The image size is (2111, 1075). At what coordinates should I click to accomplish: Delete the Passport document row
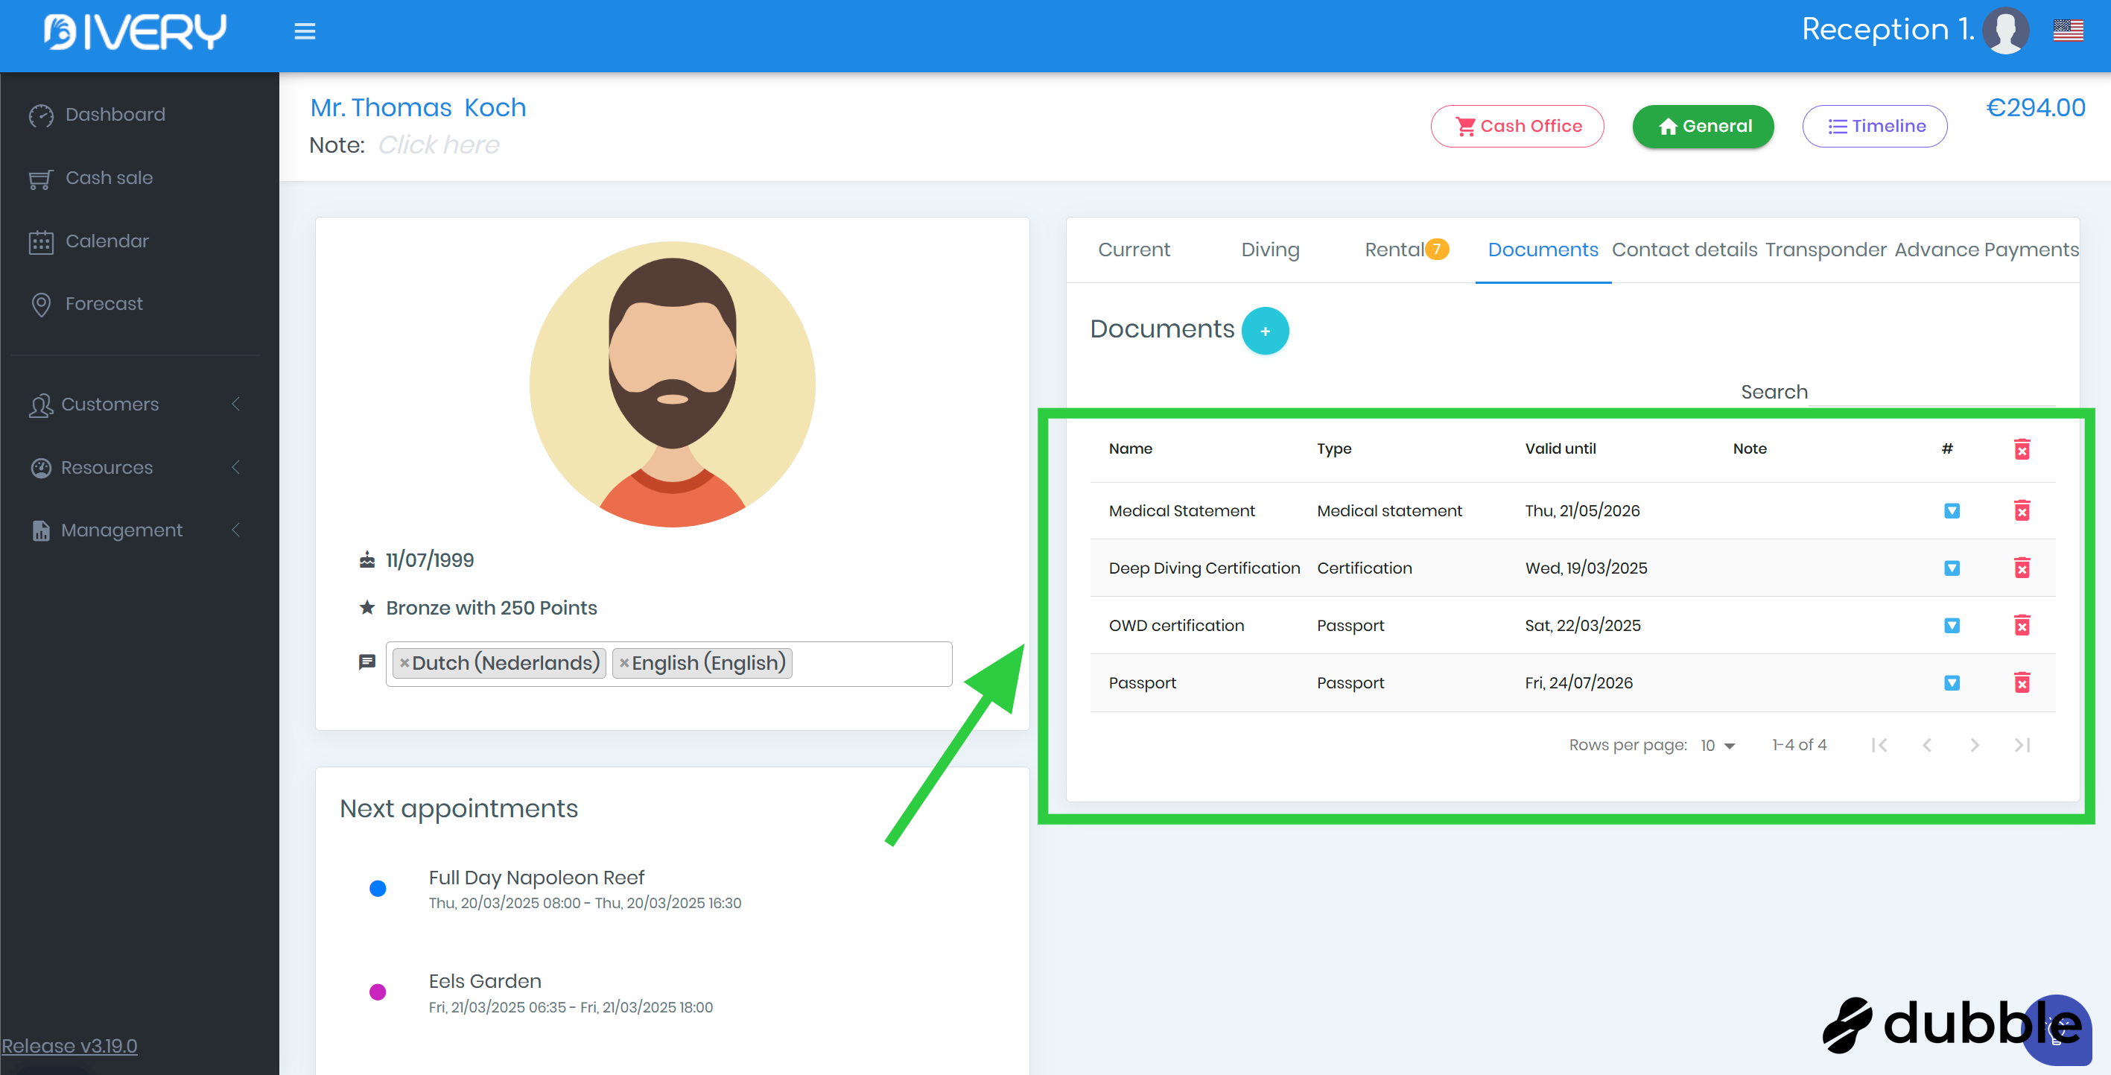2022,682
